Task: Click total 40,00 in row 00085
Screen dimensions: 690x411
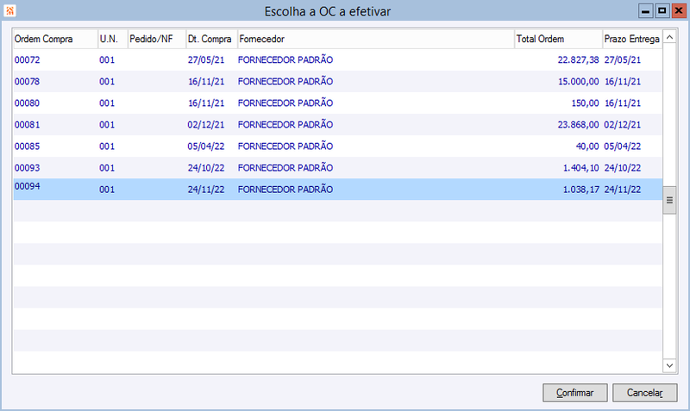Action: [587, 146]
